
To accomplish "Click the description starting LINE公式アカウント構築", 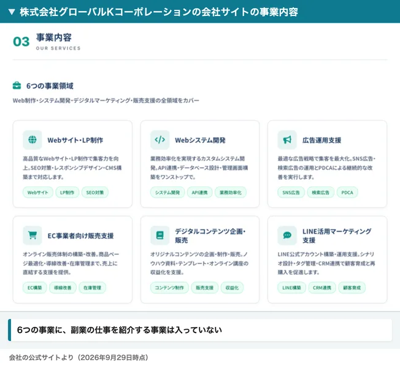I will click(x=326, y=263).
